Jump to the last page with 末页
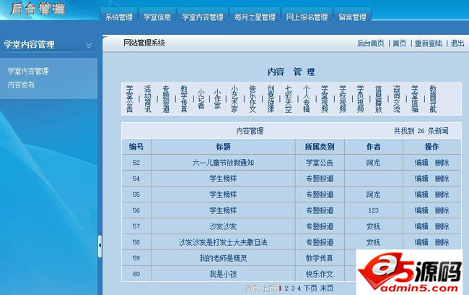 pos(327,288)
